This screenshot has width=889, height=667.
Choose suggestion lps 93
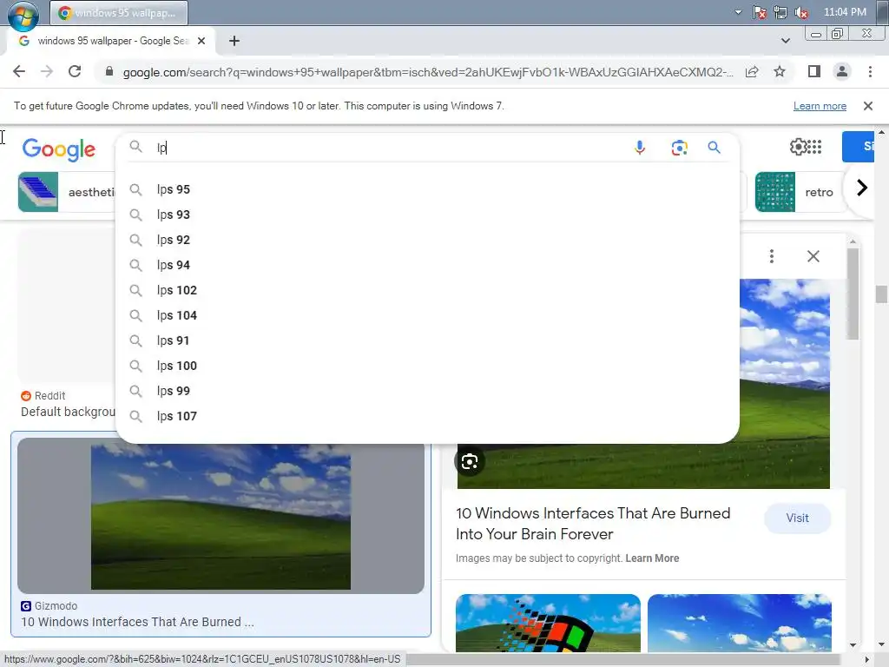pos(427,215)
